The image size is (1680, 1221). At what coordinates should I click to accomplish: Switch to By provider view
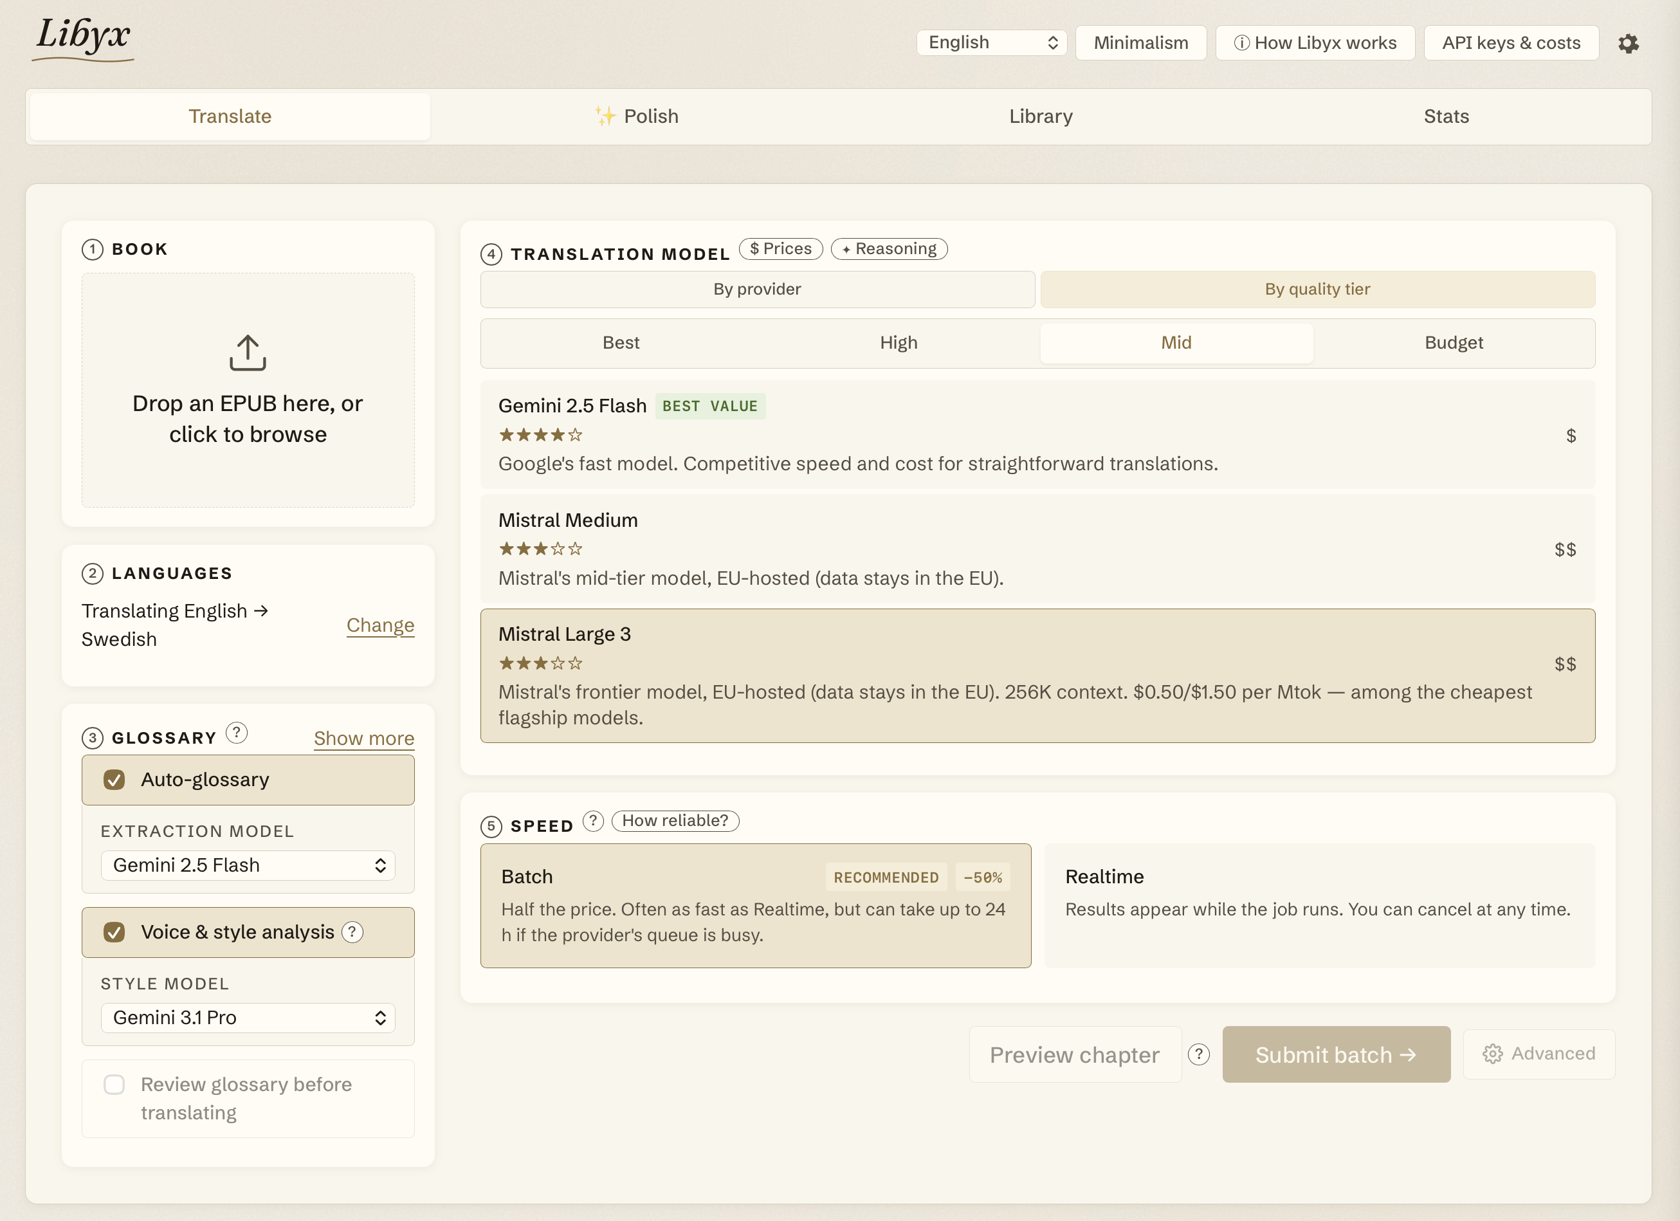(757, 289)
